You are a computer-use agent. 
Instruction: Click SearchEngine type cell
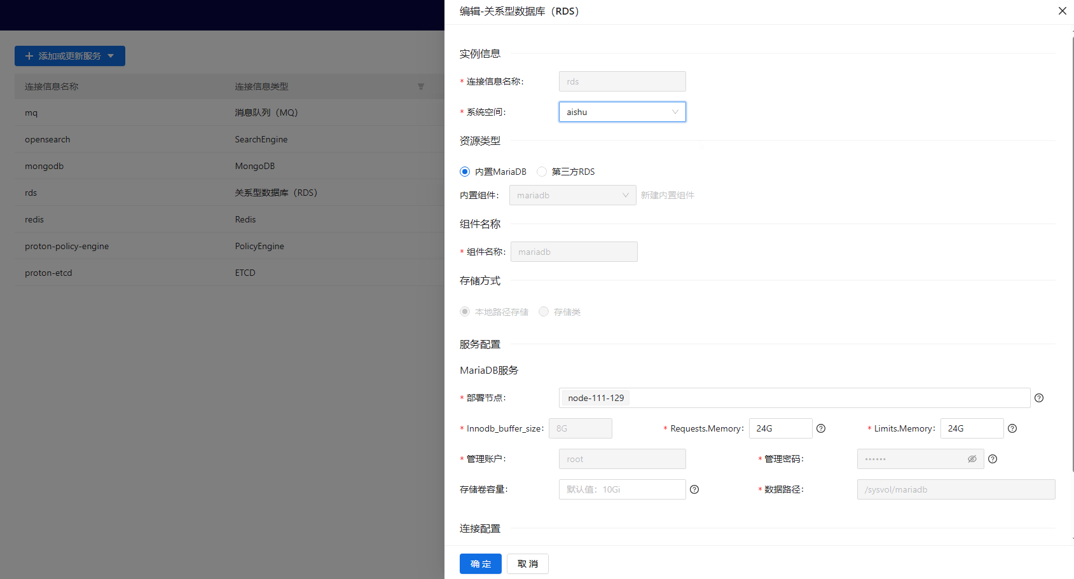(261, 139)
